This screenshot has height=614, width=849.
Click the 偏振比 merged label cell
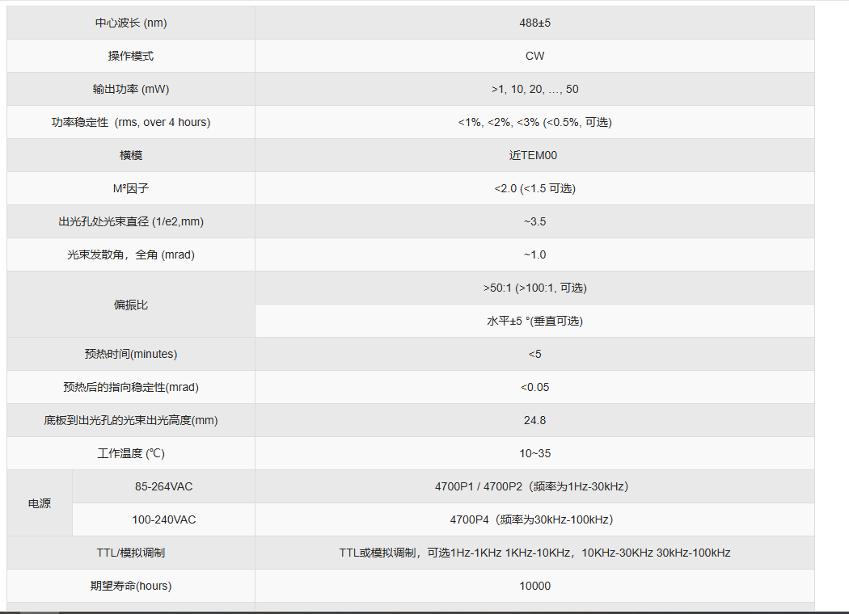pyautogui.click(x=131, y=305)
